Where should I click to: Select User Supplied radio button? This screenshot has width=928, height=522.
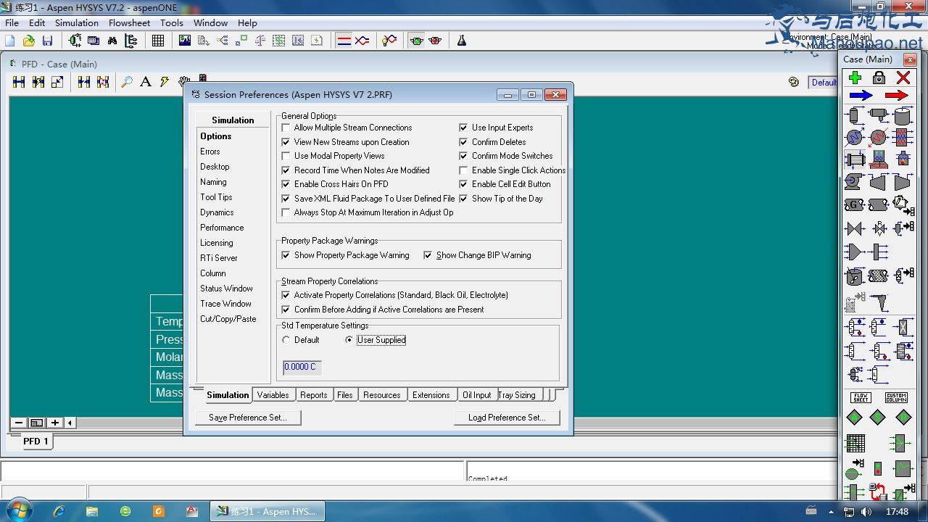[349, 340]
